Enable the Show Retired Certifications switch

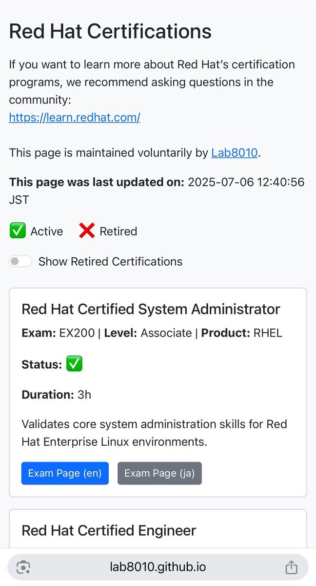coord(20,261)
